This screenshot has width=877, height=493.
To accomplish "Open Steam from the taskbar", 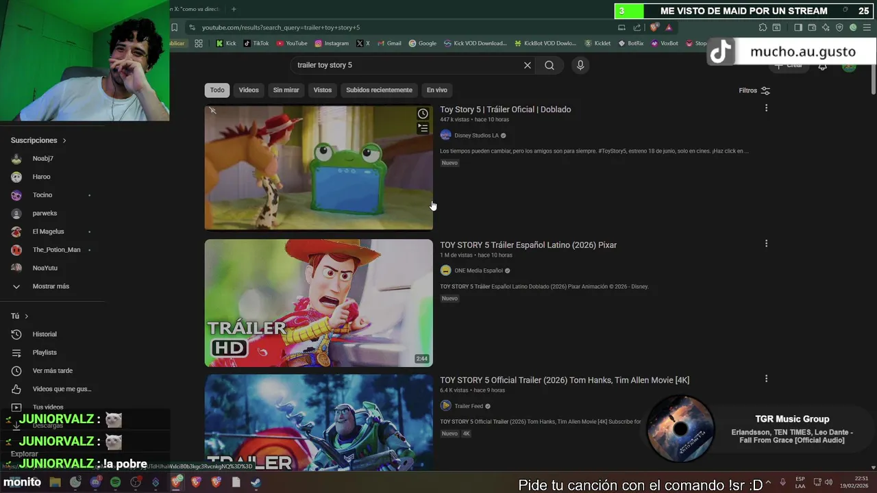I will click(256, 482).
